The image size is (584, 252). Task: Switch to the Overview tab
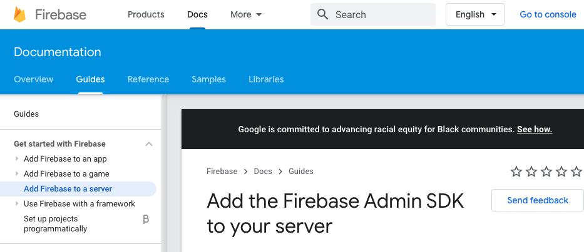click(x=34, y=79)
